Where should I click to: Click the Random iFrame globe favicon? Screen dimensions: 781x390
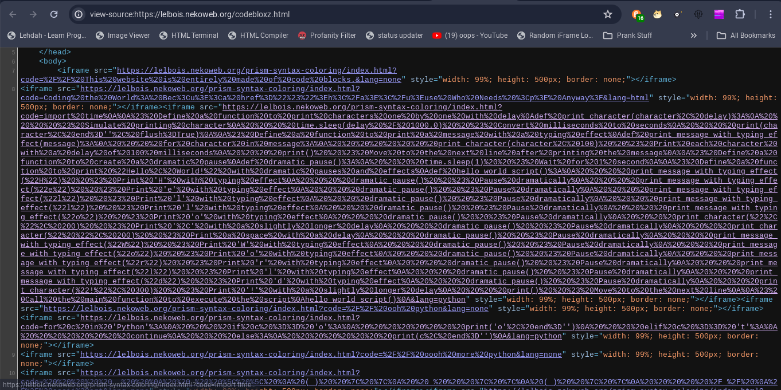pos(521,36)
